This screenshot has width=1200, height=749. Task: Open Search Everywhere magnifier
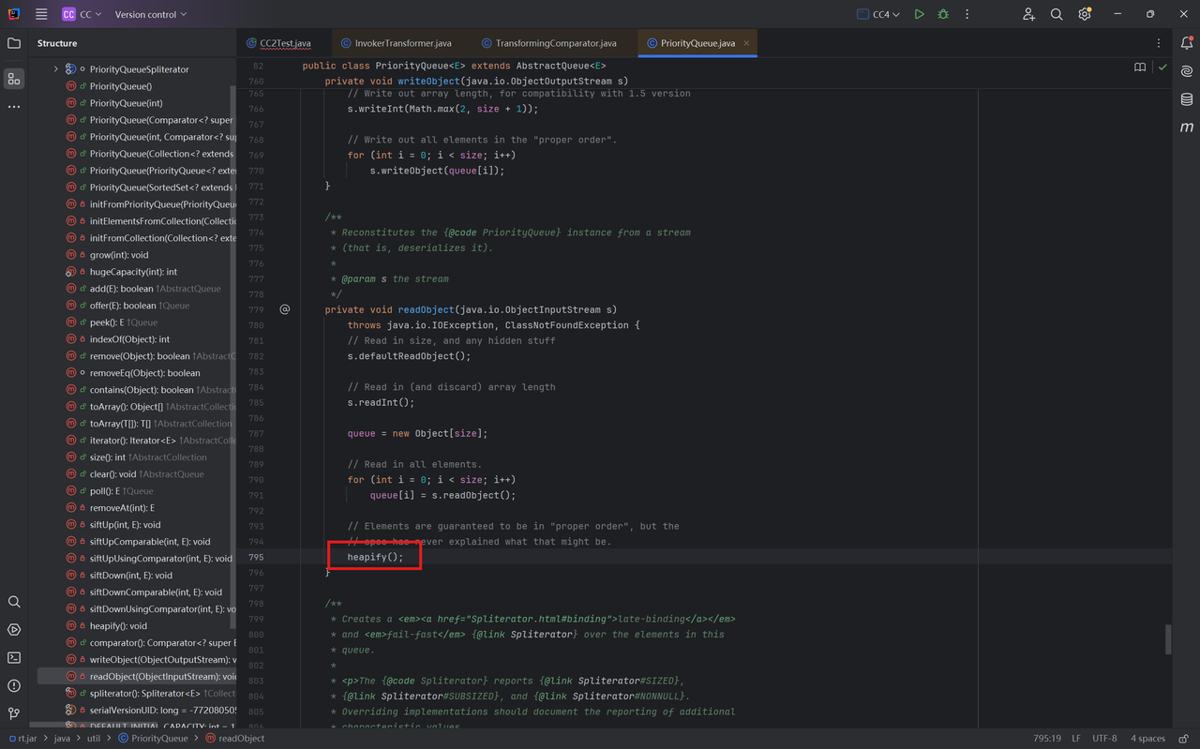(x=1057, y=14)
